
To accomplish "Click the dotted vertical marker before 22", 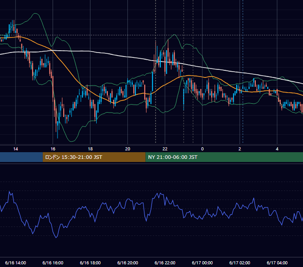I will 156,71.
